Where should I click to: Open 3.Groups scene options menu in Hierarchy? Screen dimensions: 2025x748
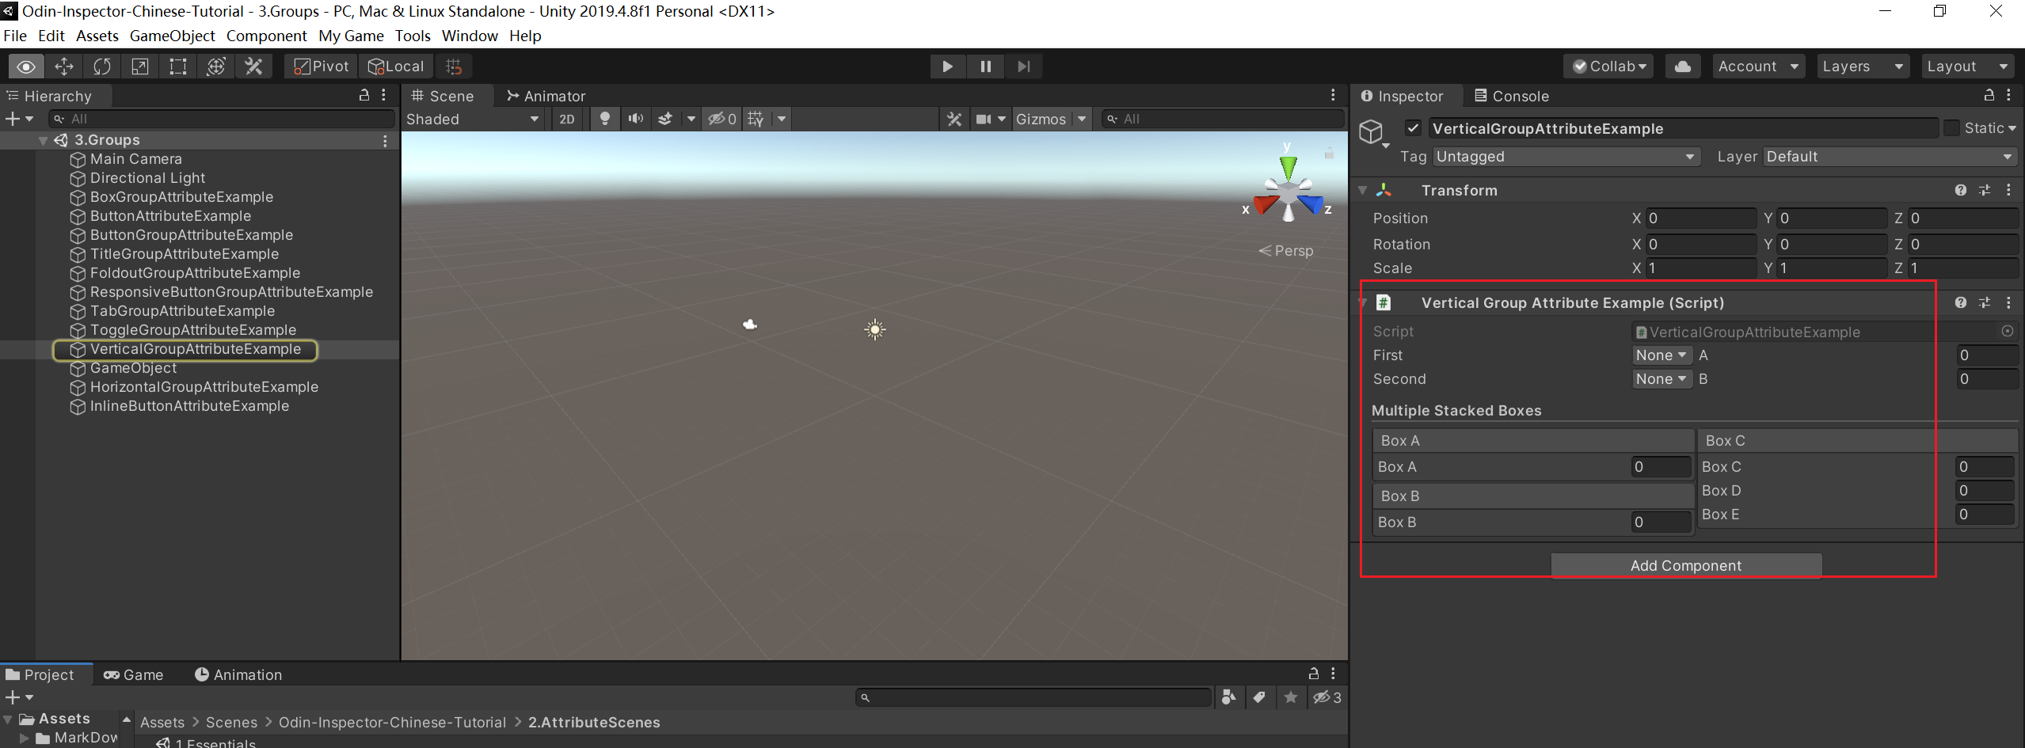click(385, 141)
